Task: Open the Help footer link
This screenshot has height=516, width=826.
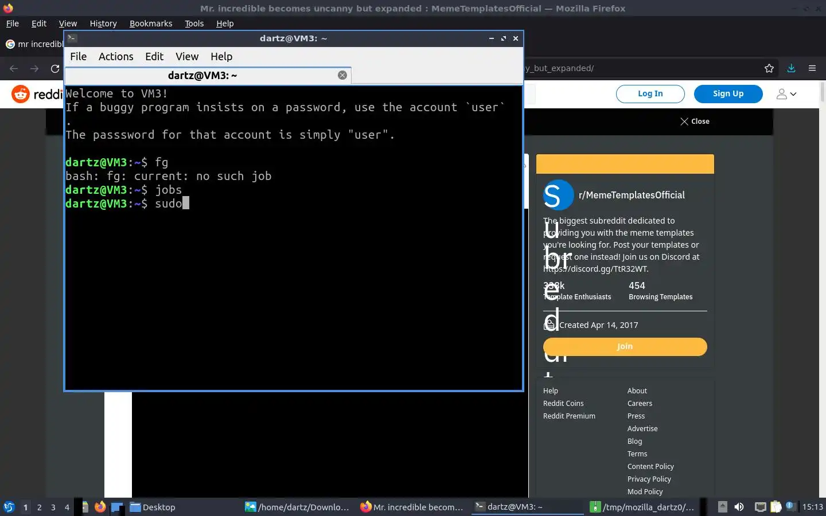Action: [x=551, y=391]
